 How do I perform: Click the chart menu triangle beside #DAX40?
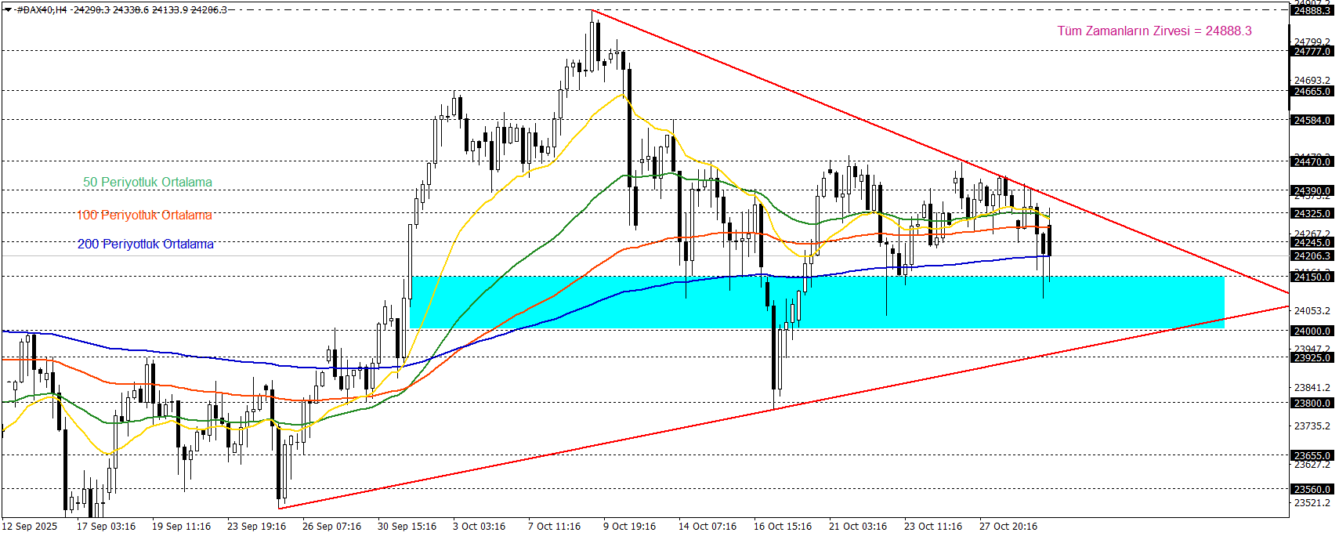pos(8,9)
